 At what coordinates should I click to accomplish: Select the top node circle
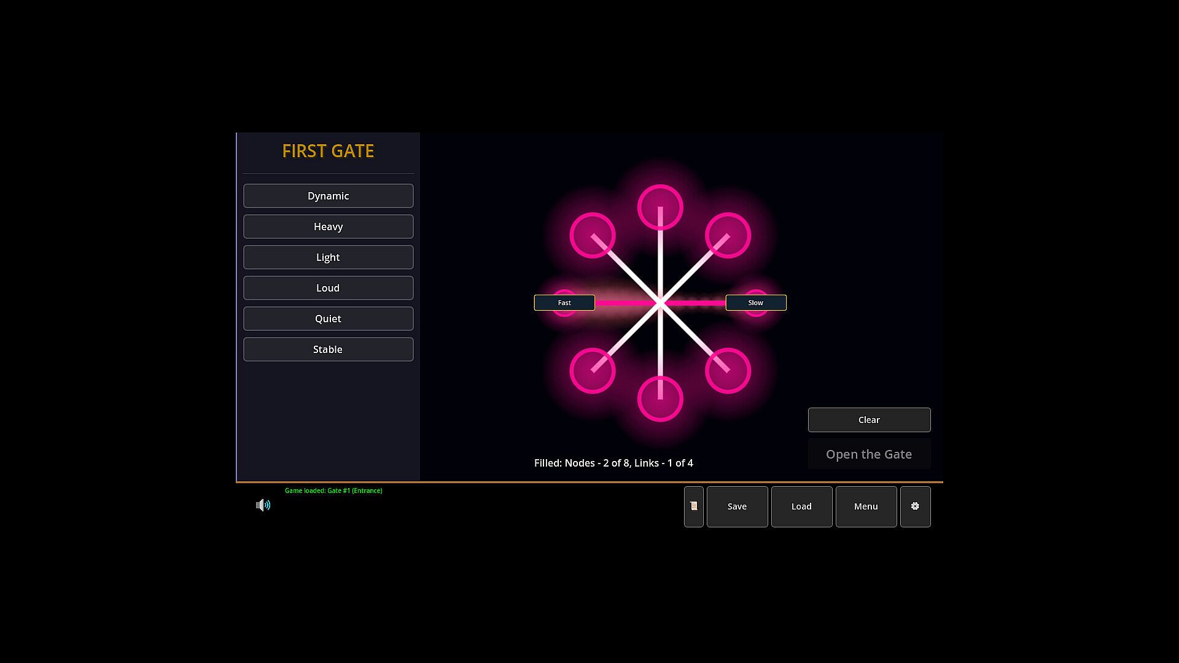660,207
